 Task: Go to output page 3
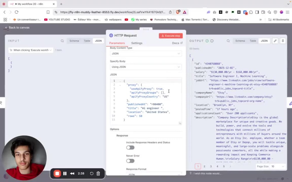(x=211, y=166)
